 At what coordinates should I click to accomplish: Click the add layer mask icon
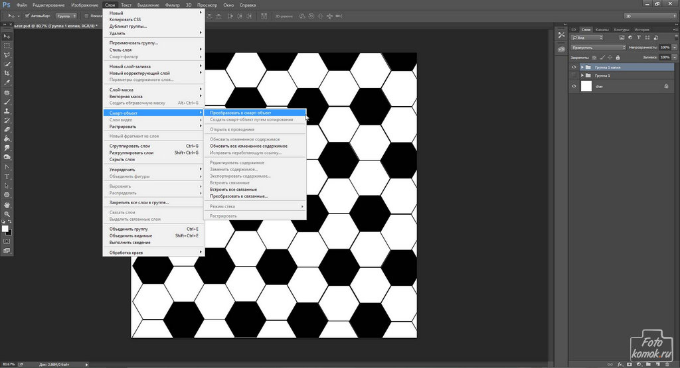[630, 364]
